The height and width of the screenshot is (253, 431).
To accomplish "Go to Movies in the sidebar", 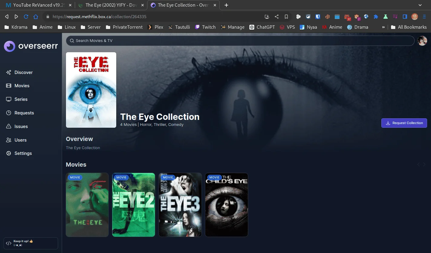I will [18, 86].
